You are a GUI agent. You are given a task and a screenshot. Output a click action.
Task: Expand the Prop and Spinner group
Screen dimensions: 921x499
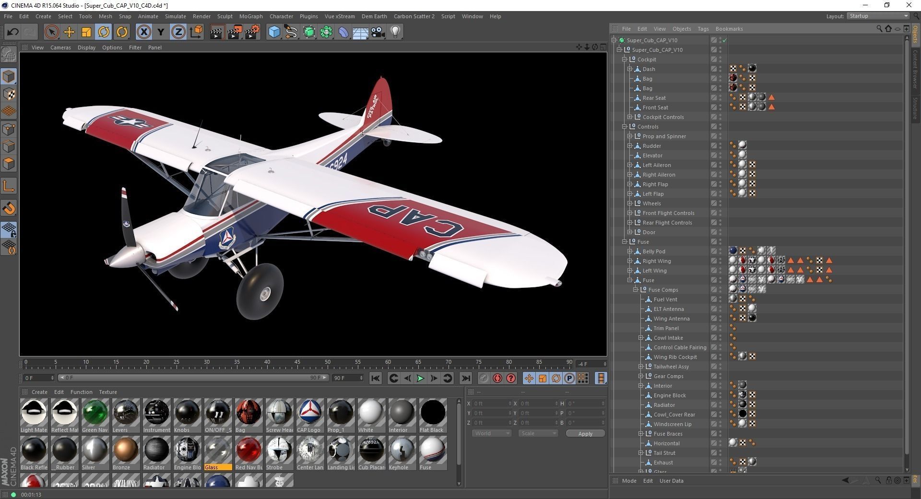(x=630, y=136)
